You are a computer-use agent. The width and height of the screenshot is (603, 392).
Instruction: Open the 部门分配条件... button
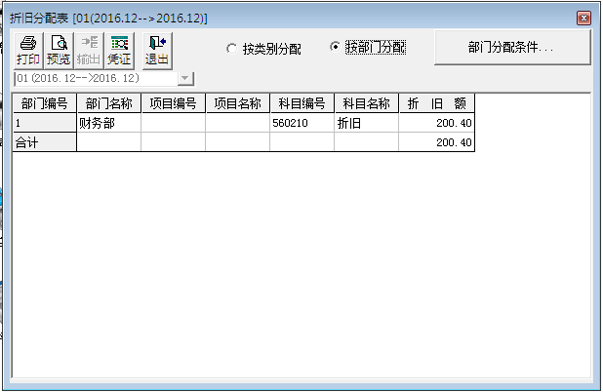511,47
